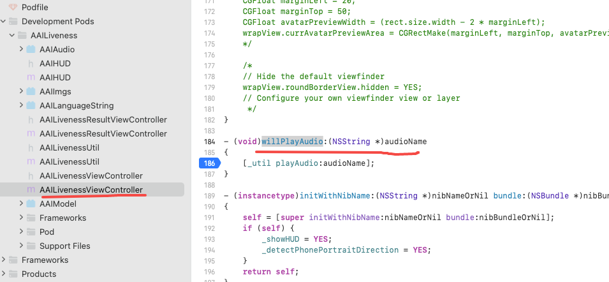Expand the AAIModel folder
This screenshot has width=609, height=282.
pos(21,204)
